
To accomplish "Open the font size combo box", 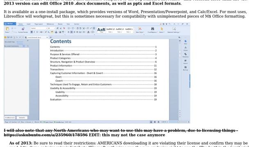I will point(52,28).
